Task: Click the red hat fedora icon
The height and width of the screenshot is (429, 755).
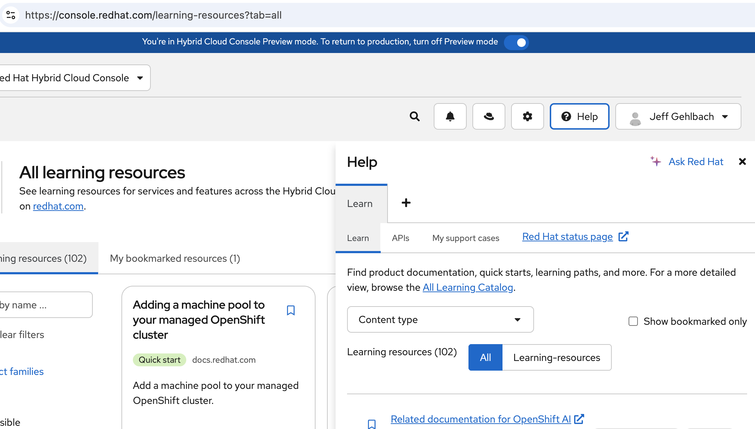Action: click(489, 116)
